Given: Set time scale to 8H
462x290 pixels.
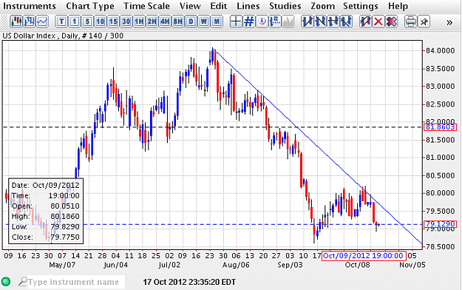Looking at the screenshot, I should [x=178, y=21].
